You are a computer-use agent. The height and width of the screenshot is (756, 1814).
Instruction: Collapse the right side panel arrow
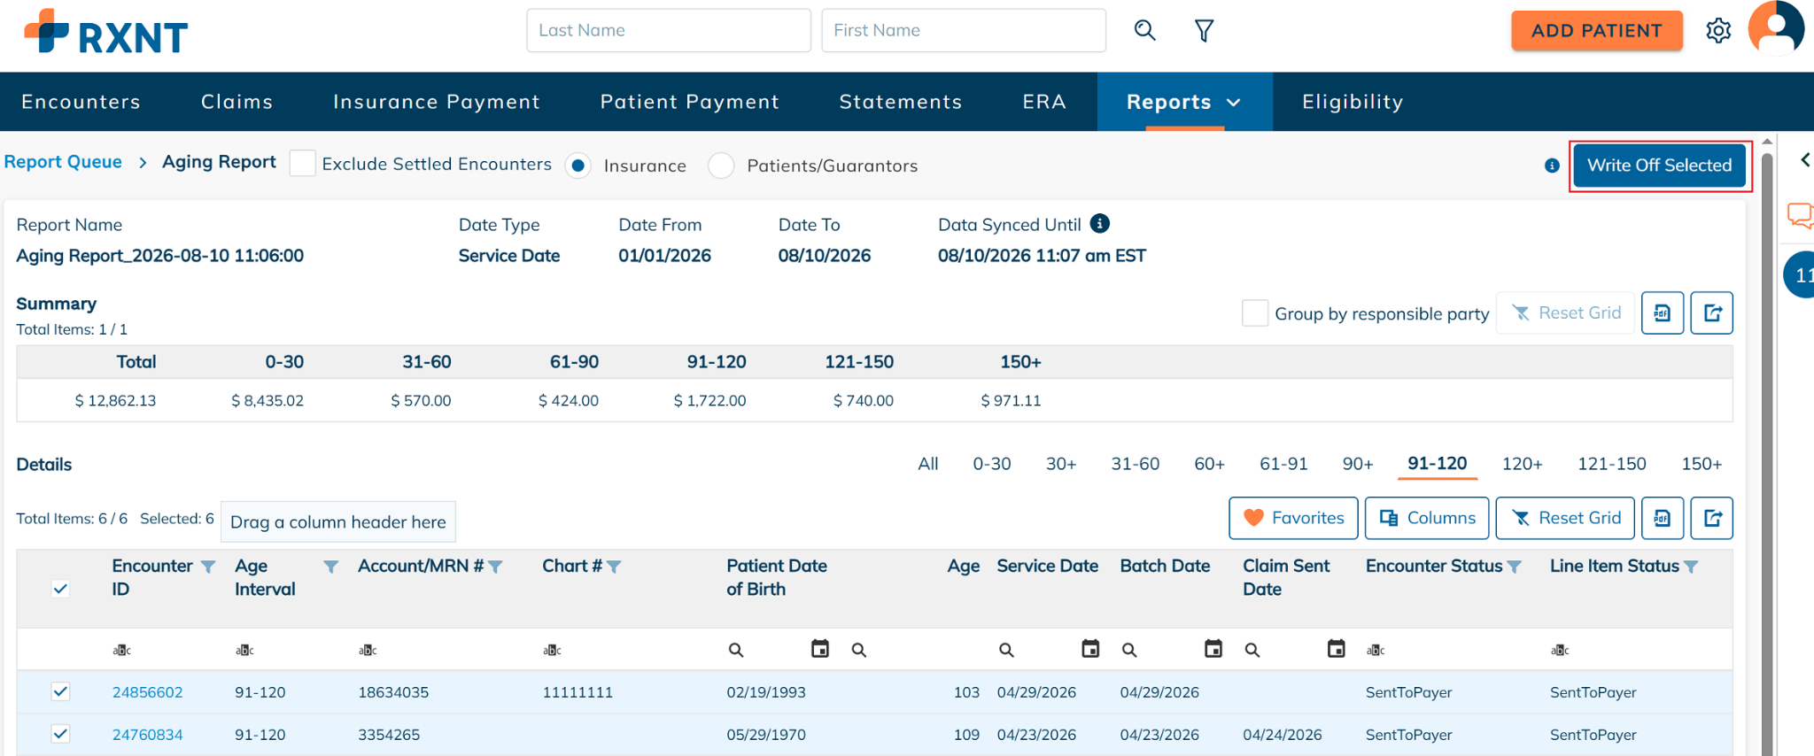tap(1804, 160)
